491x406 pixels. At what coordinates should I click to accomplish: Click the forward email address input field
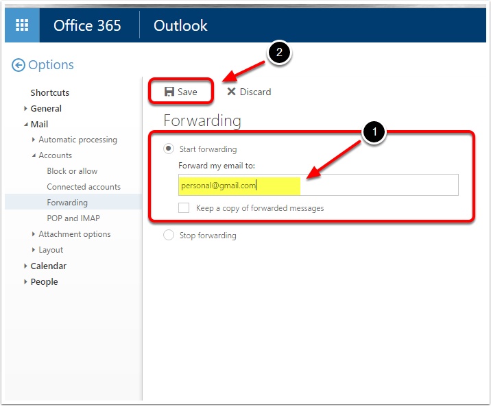click(x=318, y=185)
